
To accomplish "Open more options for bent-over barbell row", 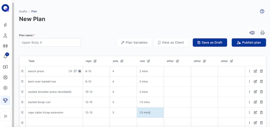I will click(x=249, y=82).
